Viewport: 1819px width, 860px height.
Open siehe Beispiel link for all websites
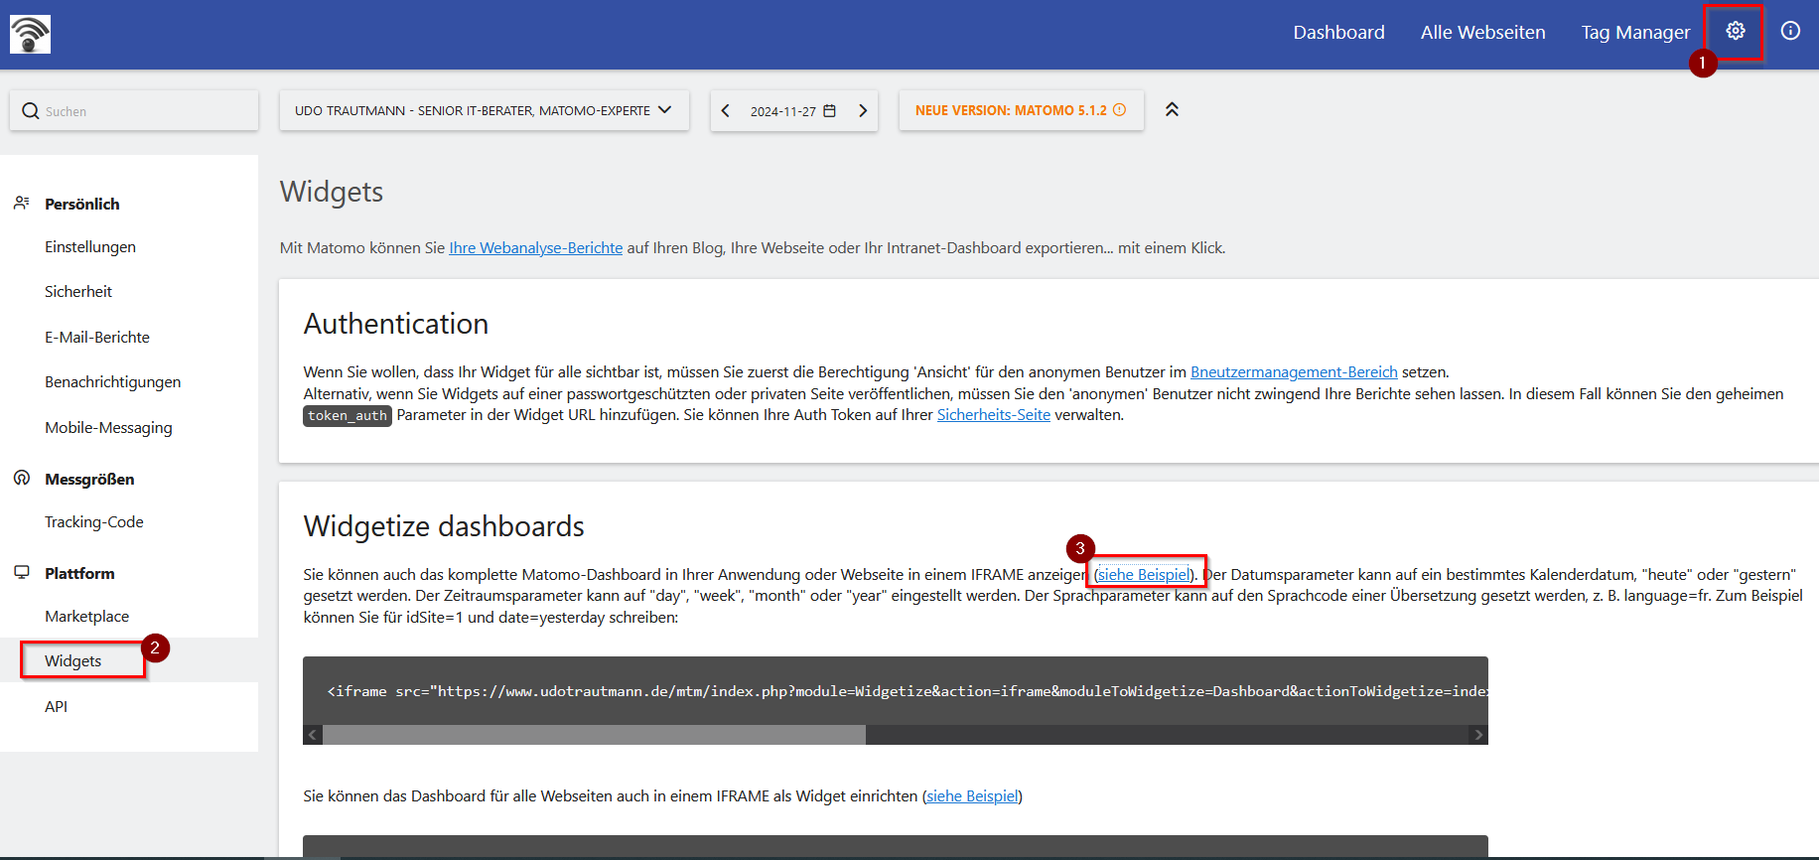[972, 795]
